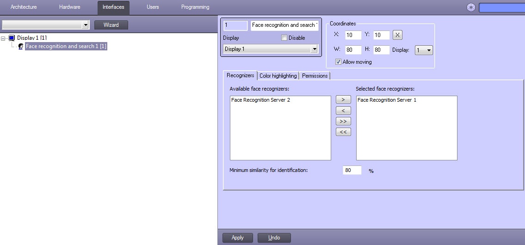Move selected recognizer right with > button
The image size is (525, 245).
tap(343, 100)
